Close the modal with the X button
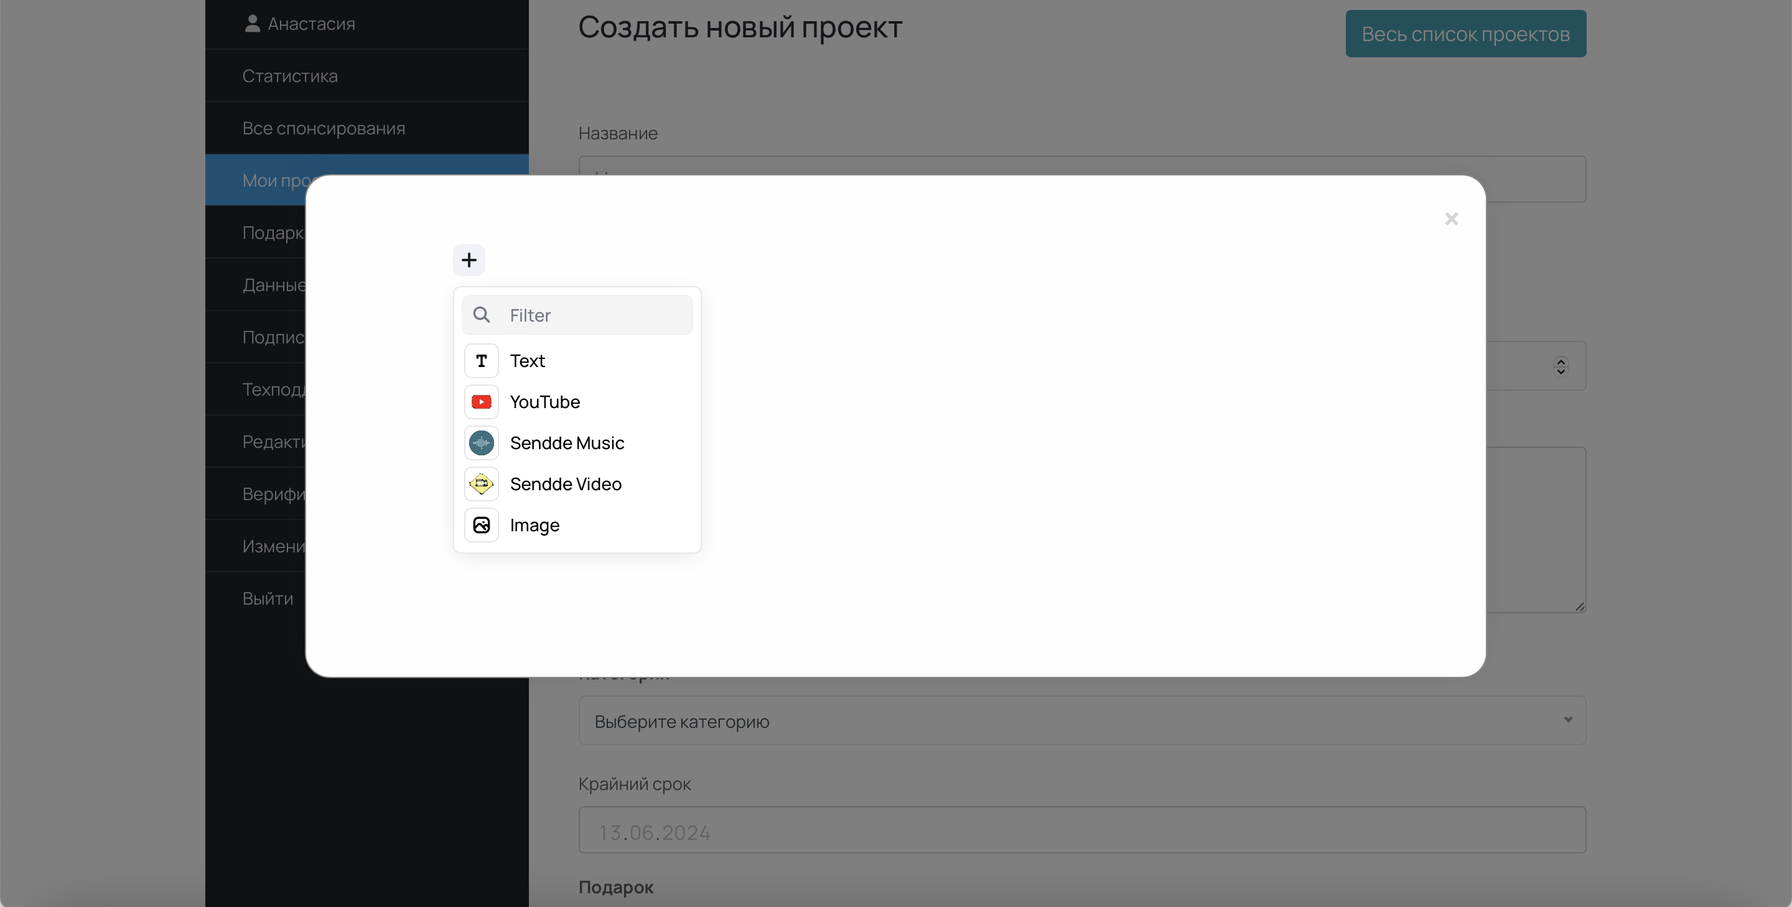Viewport: 1792px width, 907px height. [1451, 219]
